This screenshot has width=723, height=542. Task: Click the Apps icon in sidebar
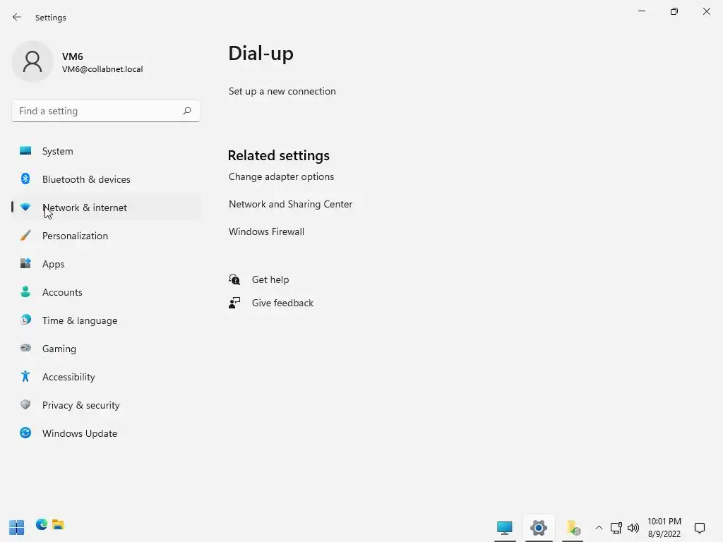(25, 264)
